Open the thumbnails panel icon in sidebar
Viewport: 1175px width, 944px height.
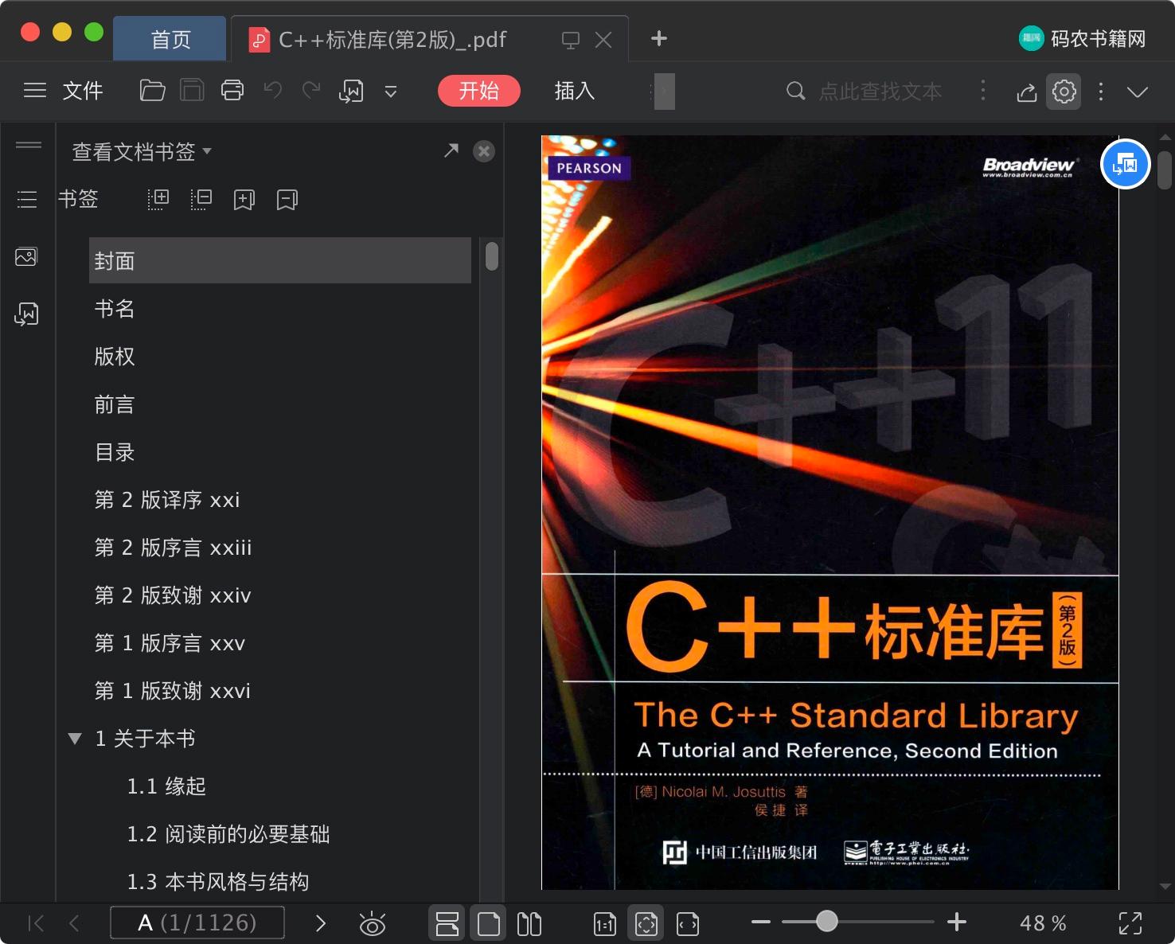(26, 257)
